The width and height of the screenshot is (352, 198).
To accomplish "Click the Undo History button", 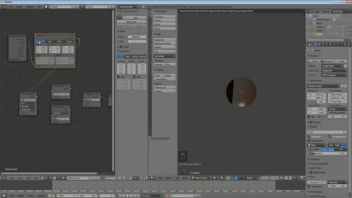I will point(164,79).
